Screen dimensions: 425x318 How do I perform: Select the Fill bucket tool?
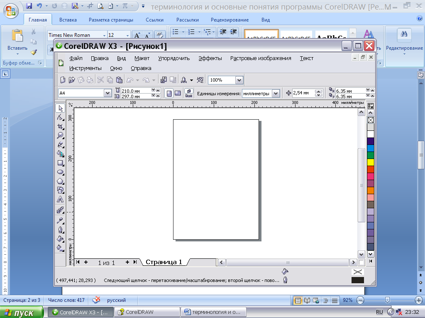(x=60, y=239)
